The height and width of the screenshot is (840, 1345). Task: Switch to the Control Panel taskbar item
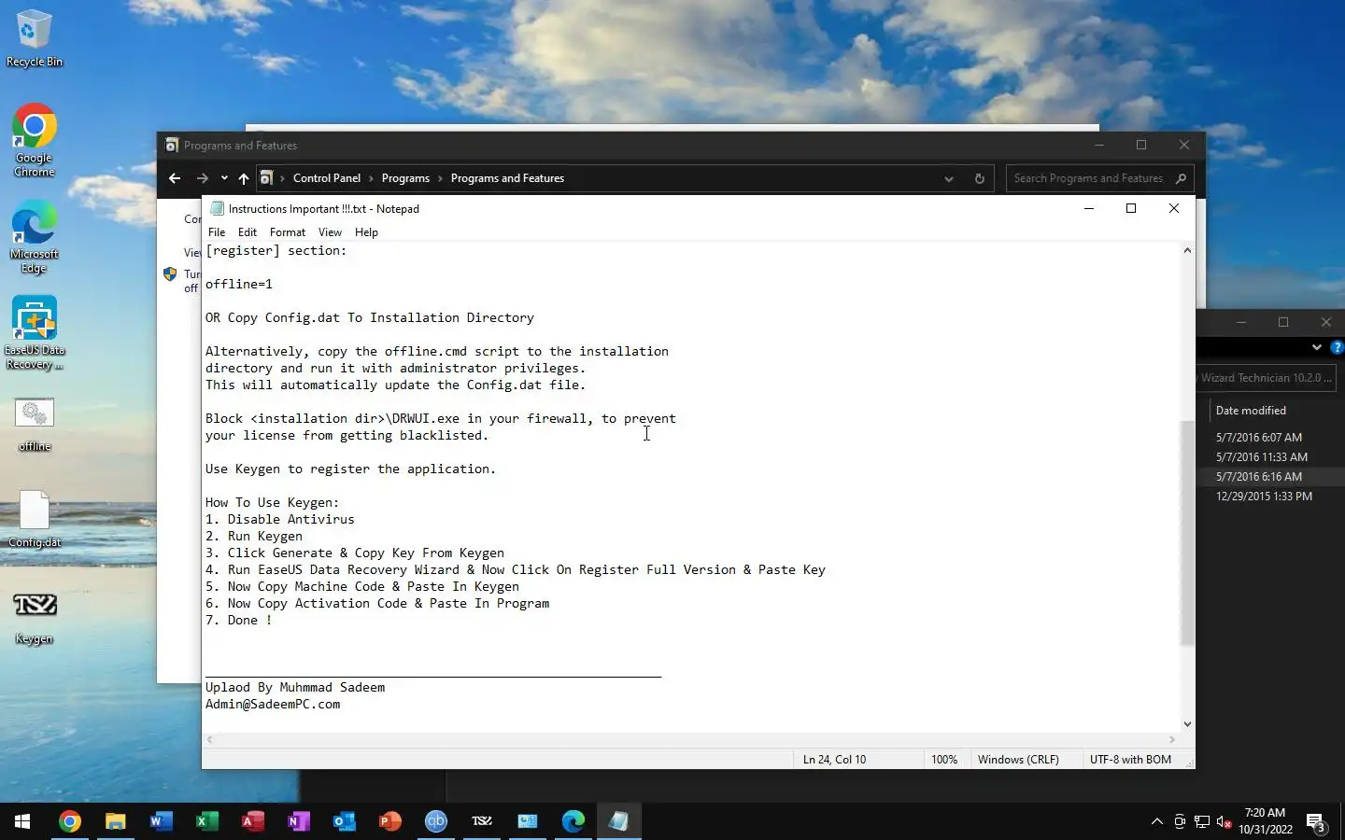click(x=528, y=821)
